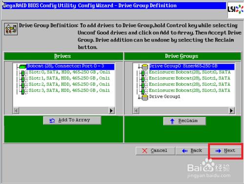The height and width of the screenshot is (184, 244).
Task: Click the Reclaim button
Action: pos(184,121)
